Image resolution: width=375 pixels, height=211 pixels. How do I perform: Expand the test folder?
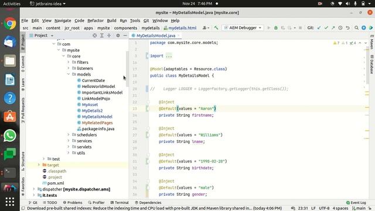(44, 159)
